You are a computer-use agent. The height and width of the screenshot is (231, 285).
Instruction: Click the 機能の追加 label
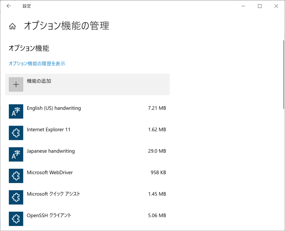coord(39,81)
